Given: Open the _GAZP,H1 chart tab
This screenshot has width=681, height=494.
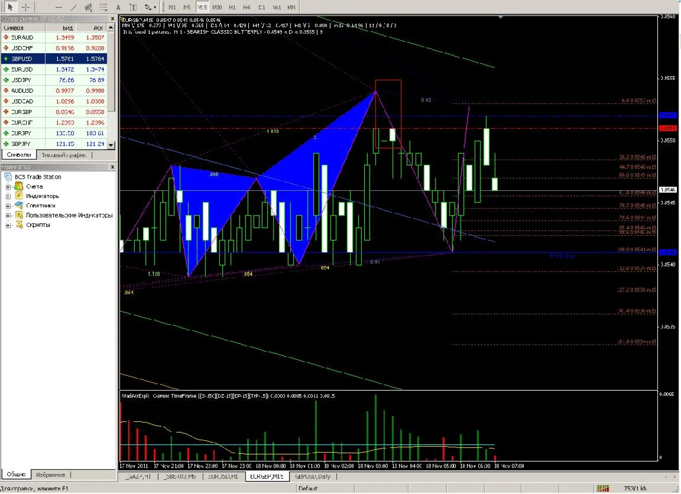Looking at the screenshot, I should [138, 477].
